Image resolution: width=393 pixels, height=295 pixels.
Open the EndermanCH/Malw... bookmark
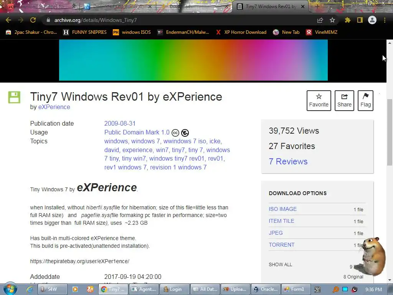click(x=183, y=32)
